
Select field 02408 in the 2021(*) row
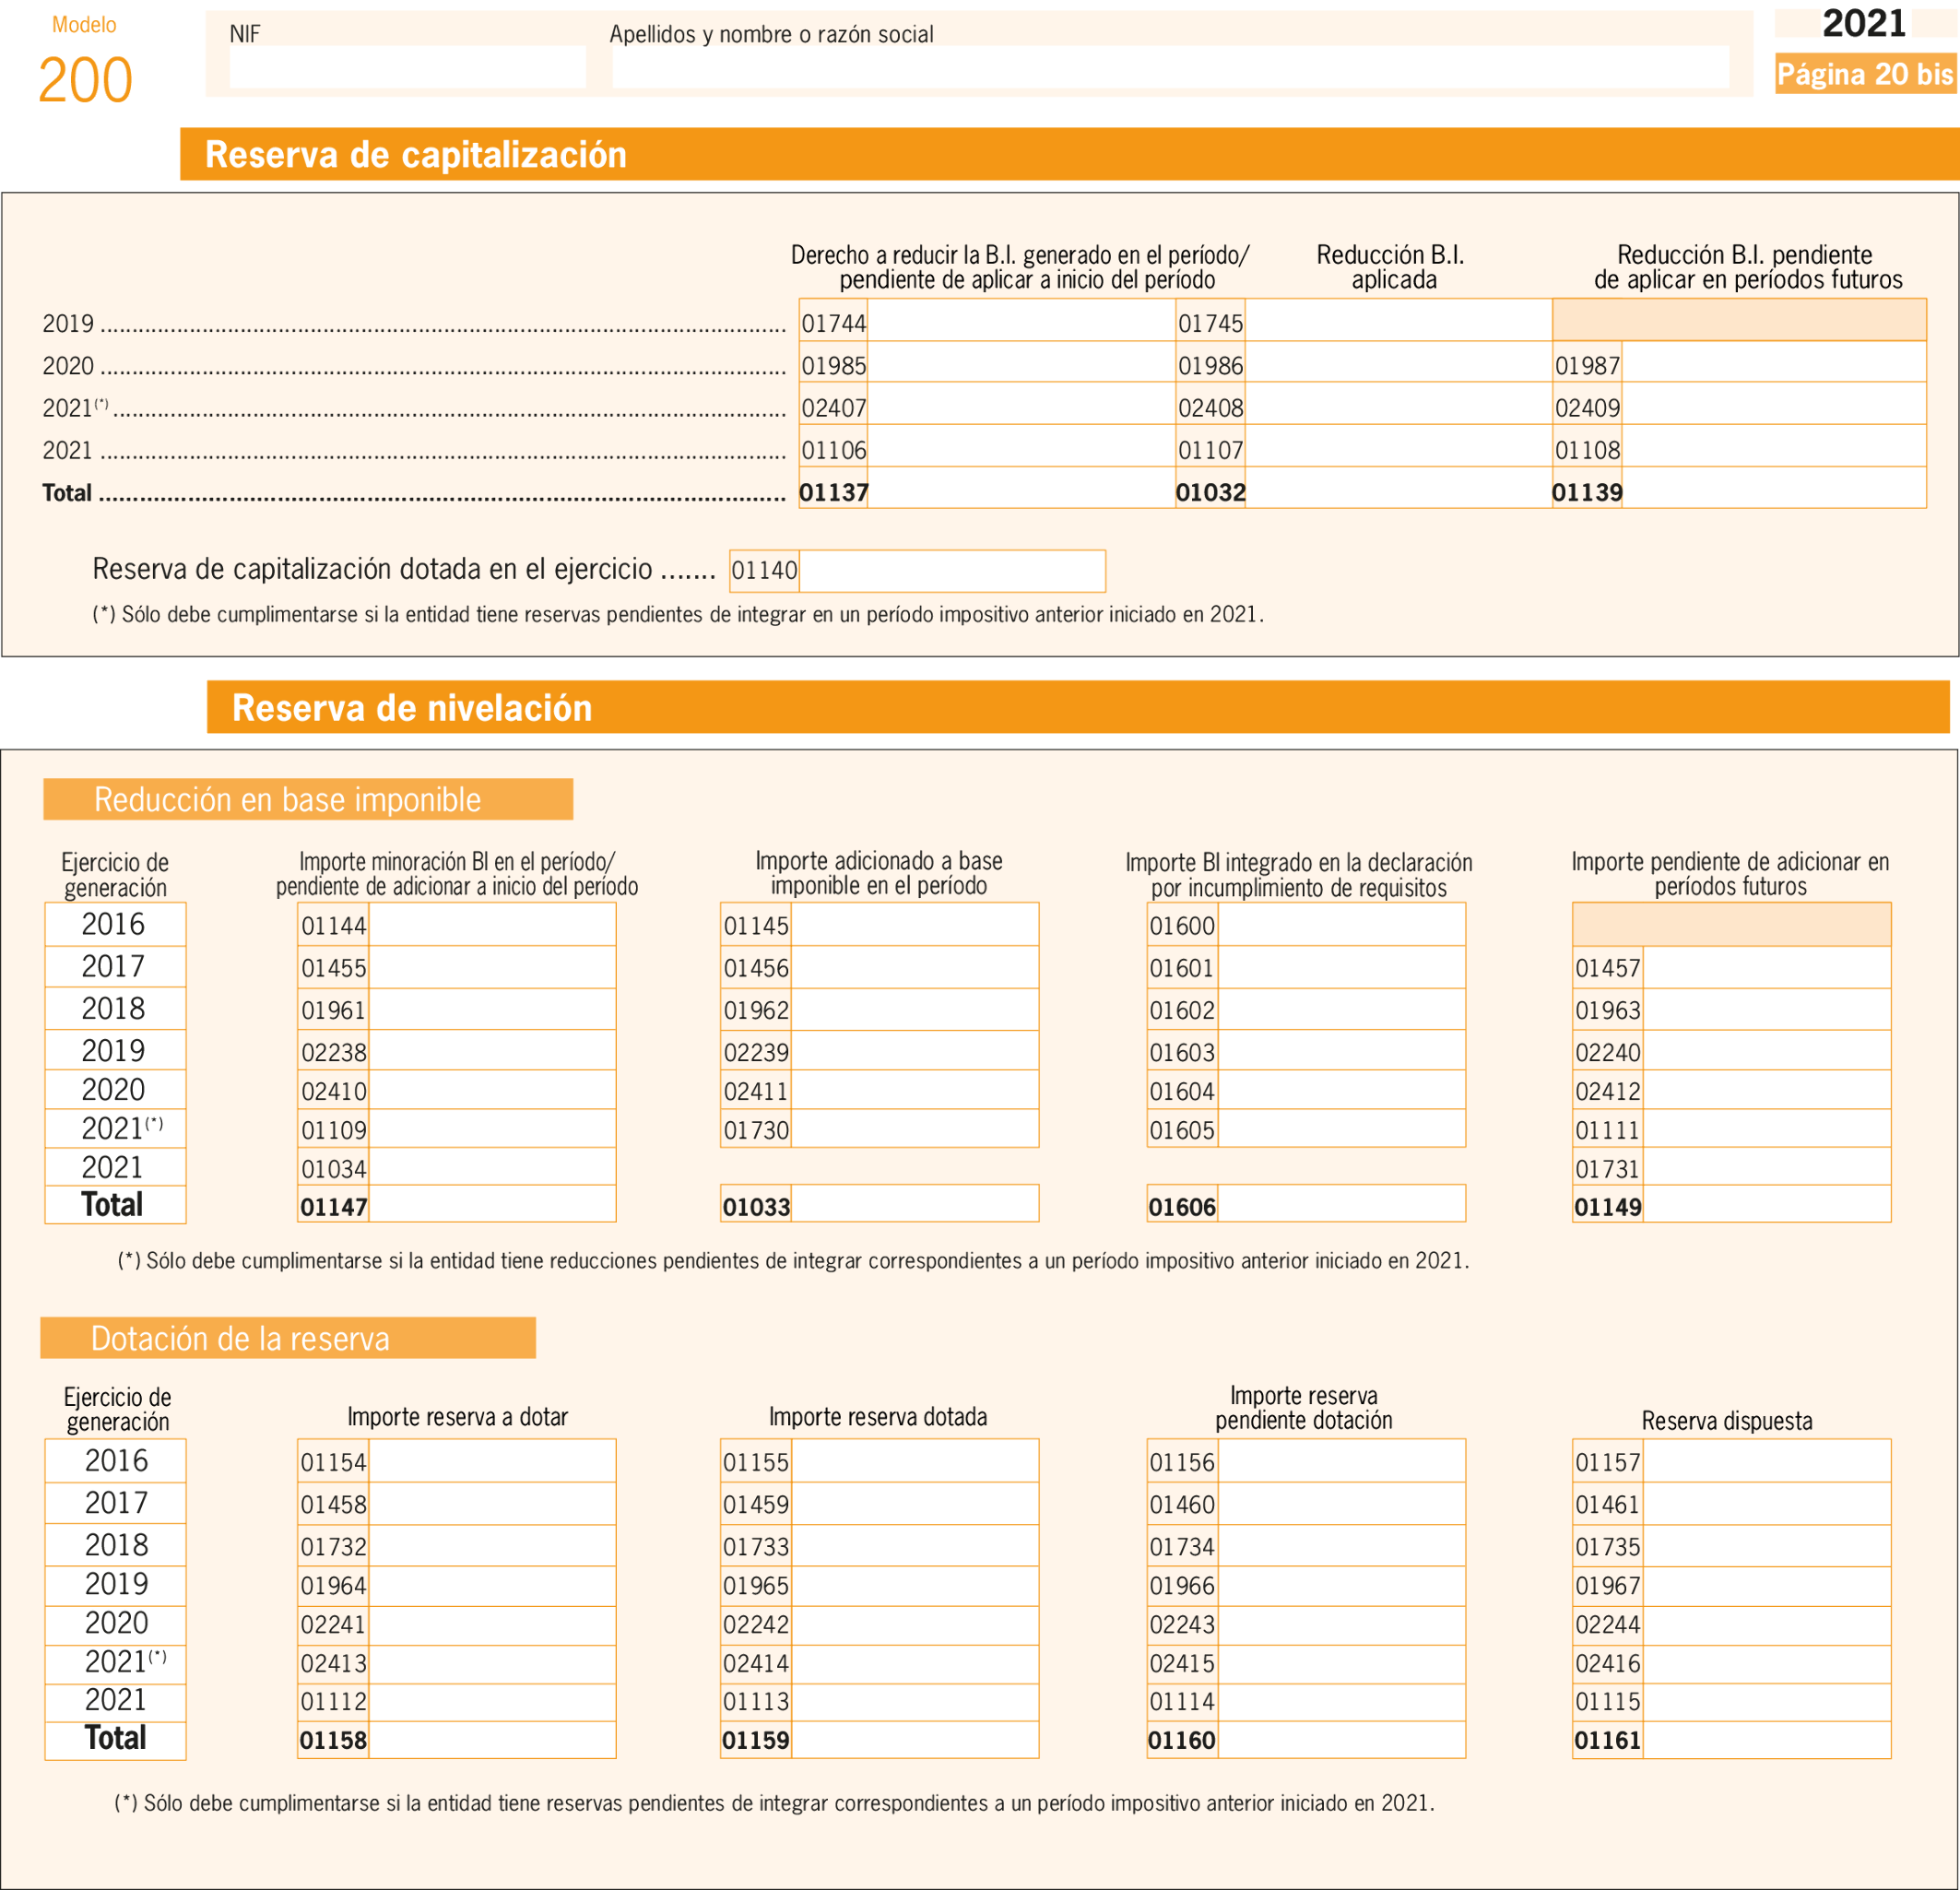point(1398,405)
